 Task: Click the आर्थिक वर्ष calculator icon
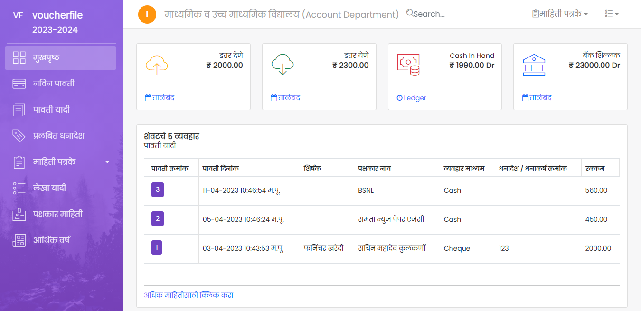pyautogui.click(x=19, y=240)
